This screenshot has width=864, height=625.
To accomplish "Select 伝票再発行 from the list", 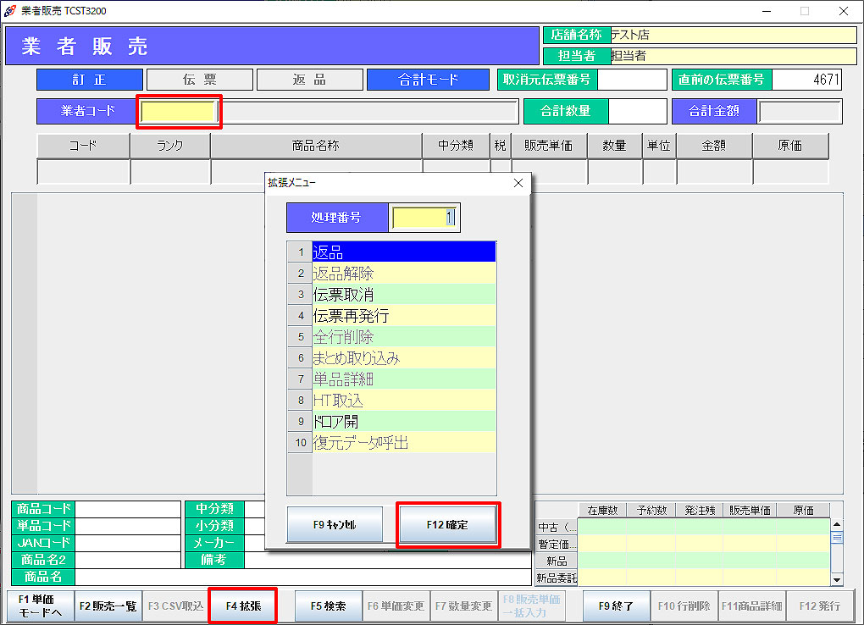I will [403, 315].
